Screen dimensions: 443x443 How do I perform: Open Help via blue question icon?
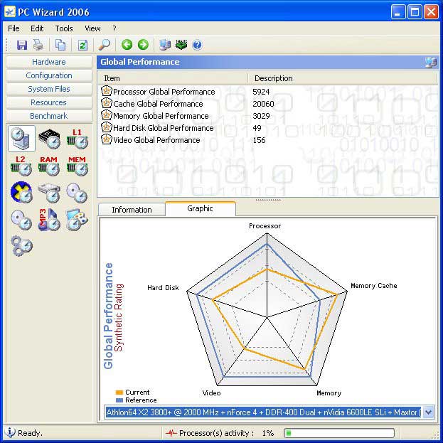197,45
